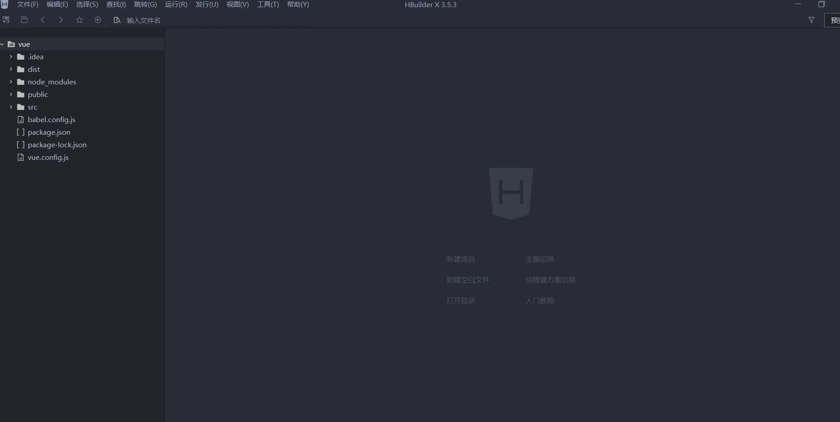
Task: Select the vue project name
Action: click(x=24, y=44)
